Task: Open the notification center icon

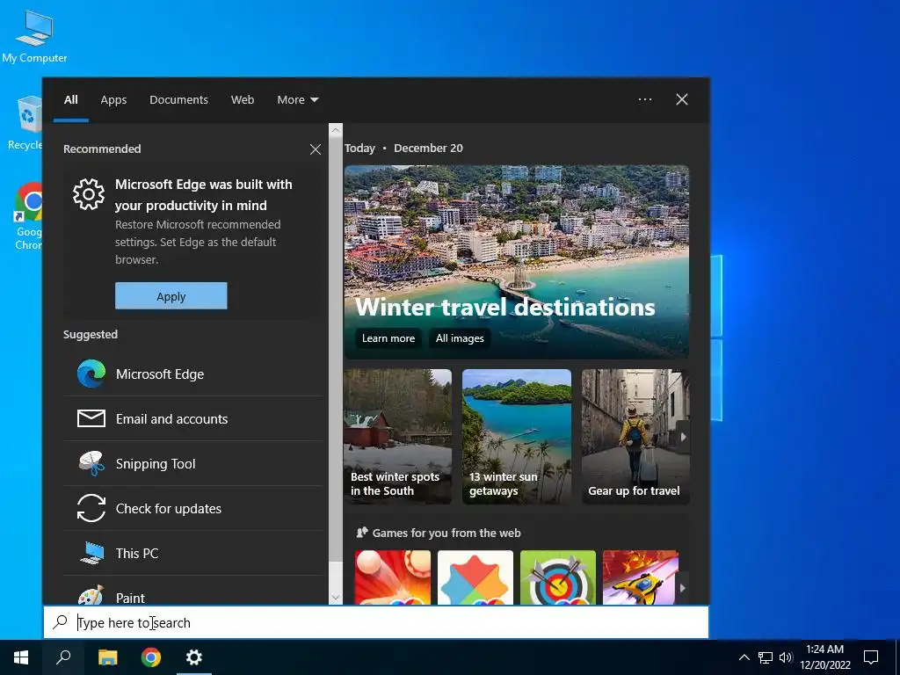Action: tap(871, 657)
